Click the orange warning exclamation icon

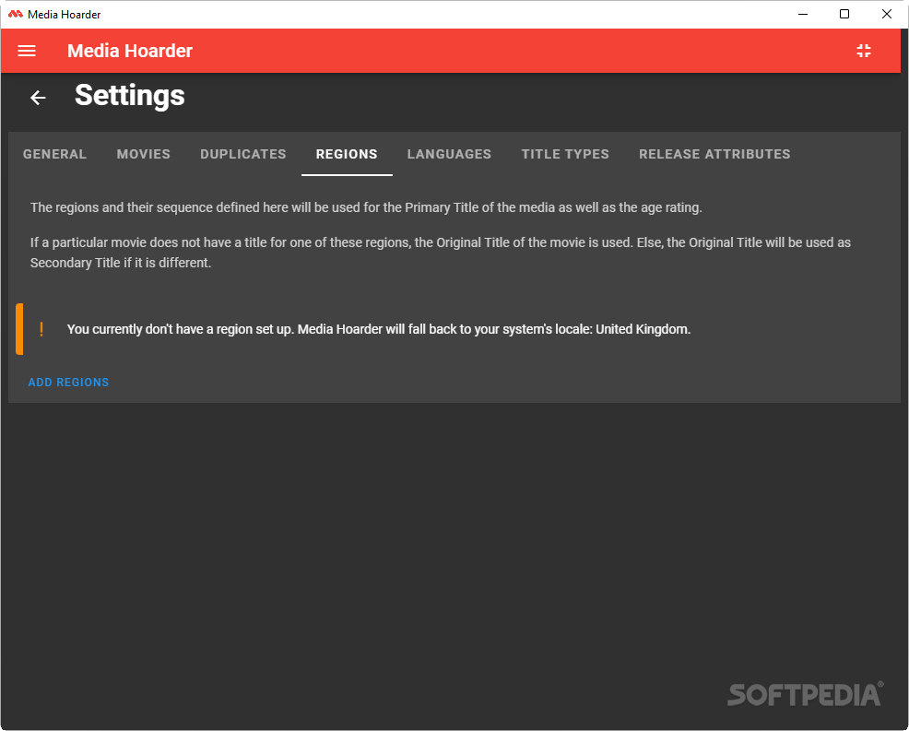coord(41,329)
